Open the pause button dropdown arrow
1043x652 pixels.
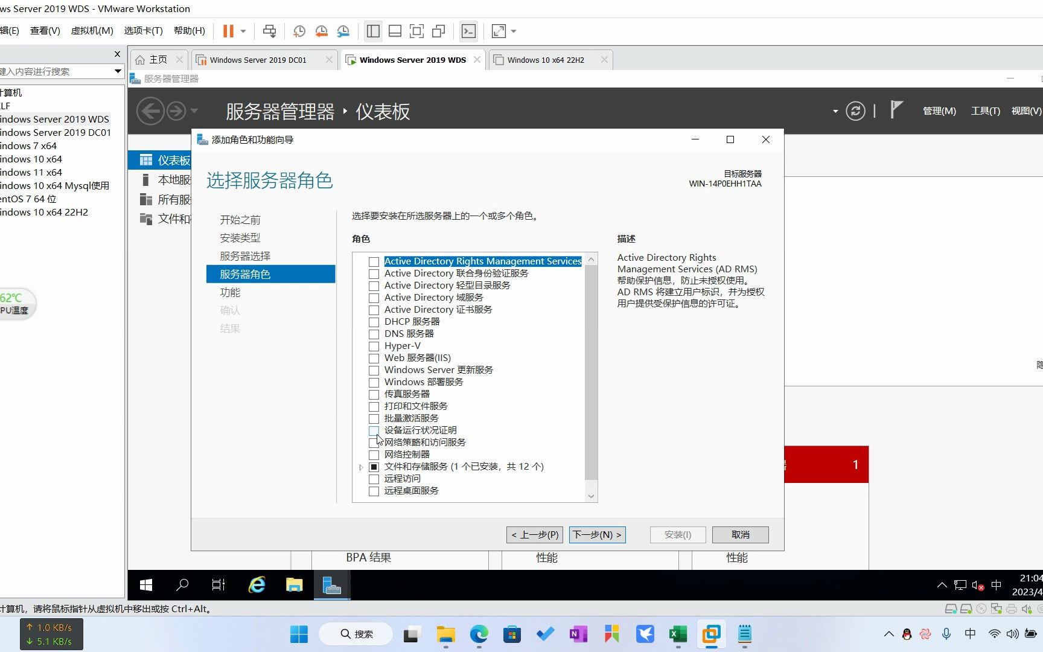pyautogui.click(x=243, y=31)
